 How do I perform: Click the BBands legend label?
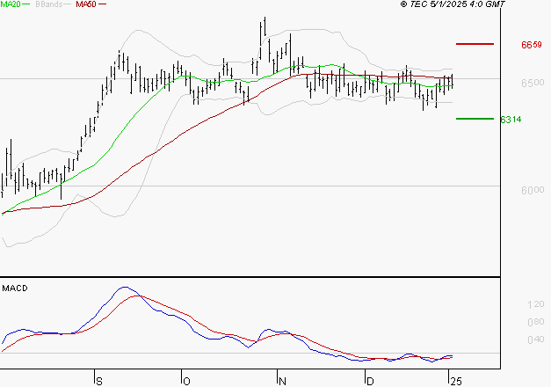click(49, 4)
